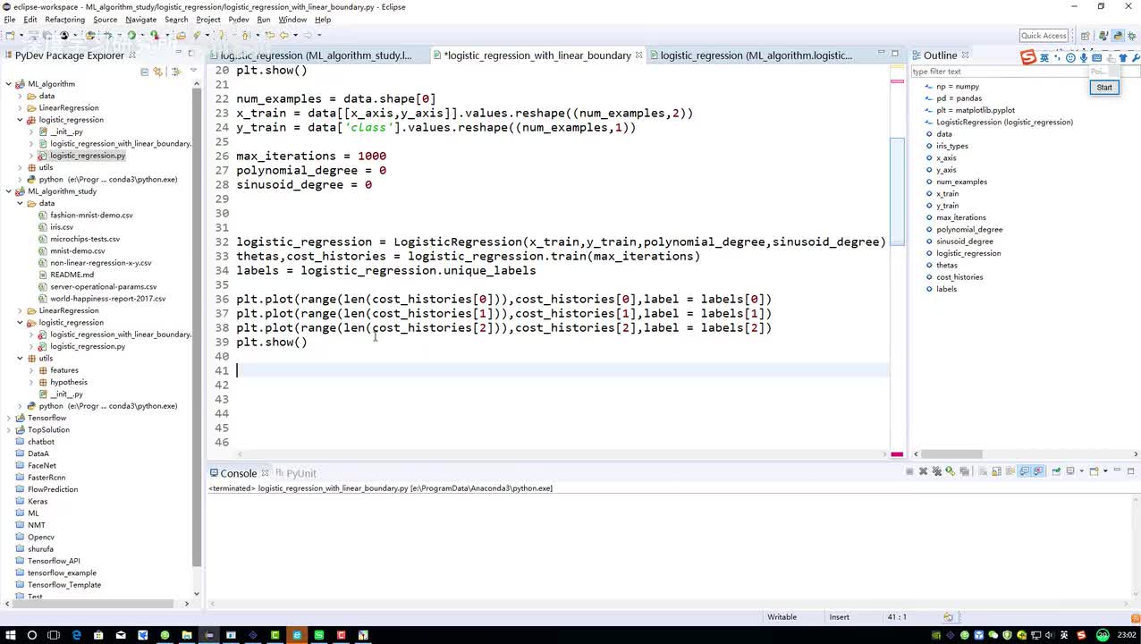Click Writable in status bar
The width and height of the screenshot is (1141, 644).
pyautogui.click(x=782, y=617)
